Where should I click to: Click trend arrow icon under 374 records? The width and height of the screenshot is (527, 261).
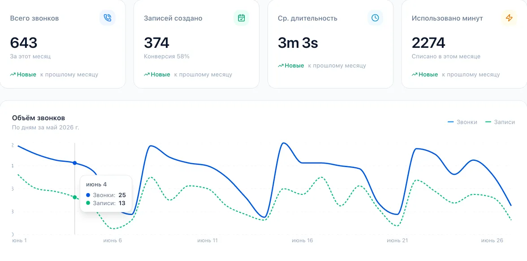[x=147, y=74]
